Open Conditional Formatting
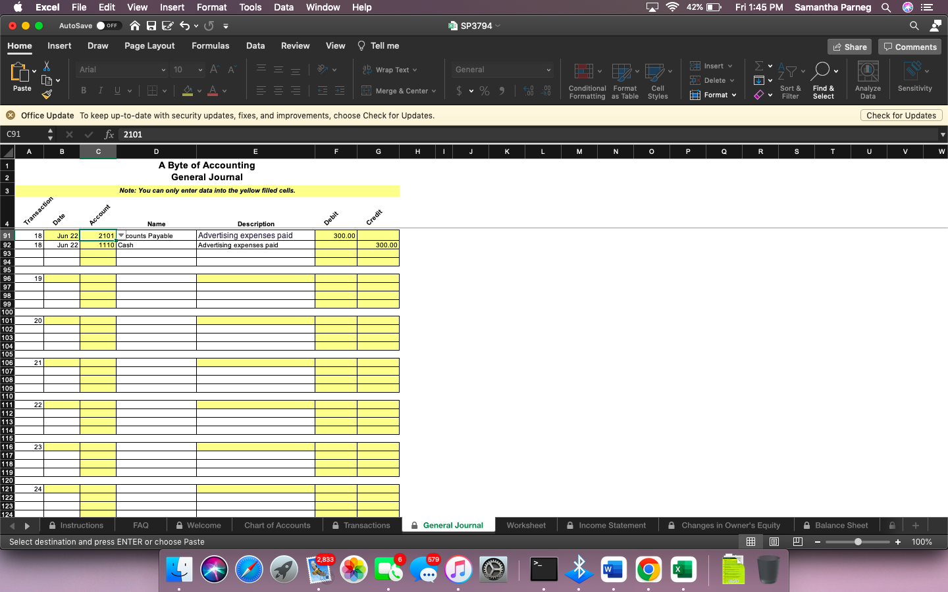 pyautogui.click(x=587, y=81)
